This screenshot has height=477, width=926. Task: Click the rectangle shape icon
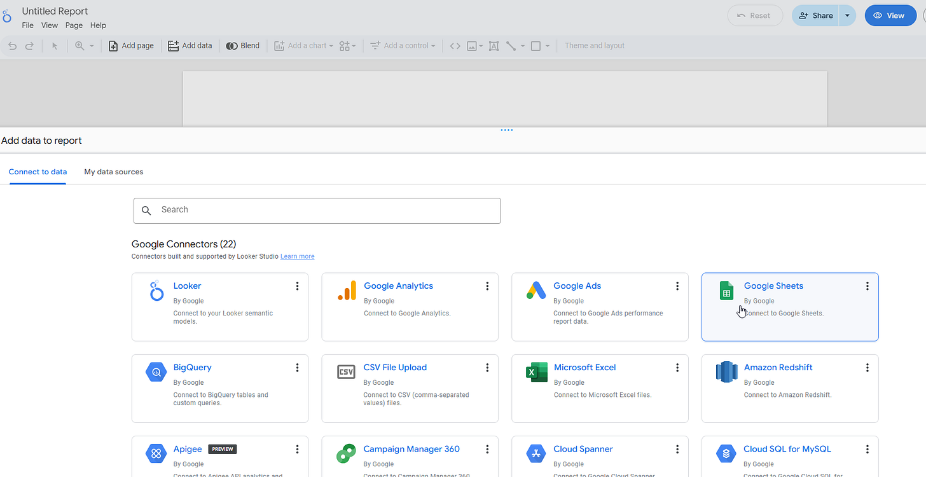[x=536, y=46]
